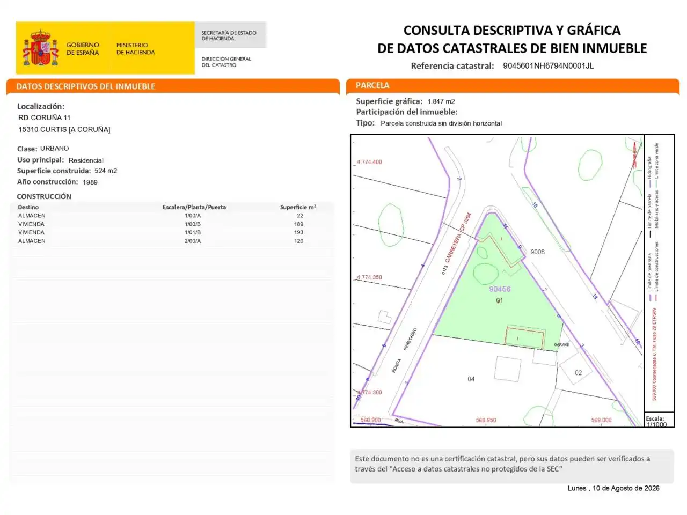
Task: Click the surface value '22' cell
Action: (300, 216)
